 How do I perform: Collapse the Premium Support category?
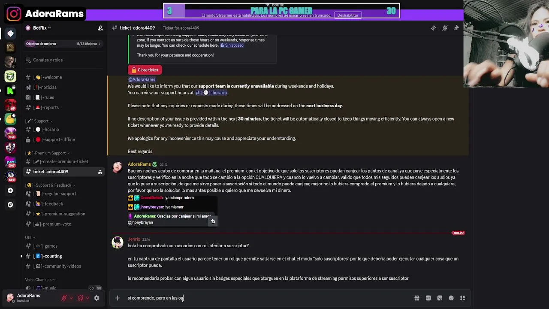click(x=48, y=153)
